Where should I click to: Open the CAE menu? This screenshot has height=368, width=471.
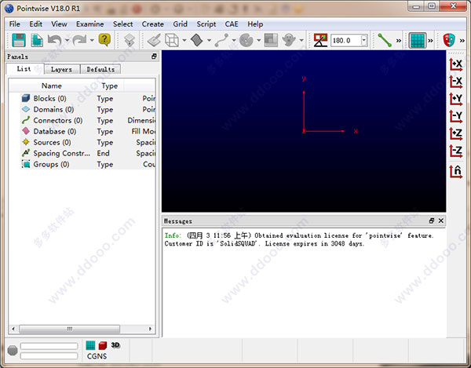[232, 24]
